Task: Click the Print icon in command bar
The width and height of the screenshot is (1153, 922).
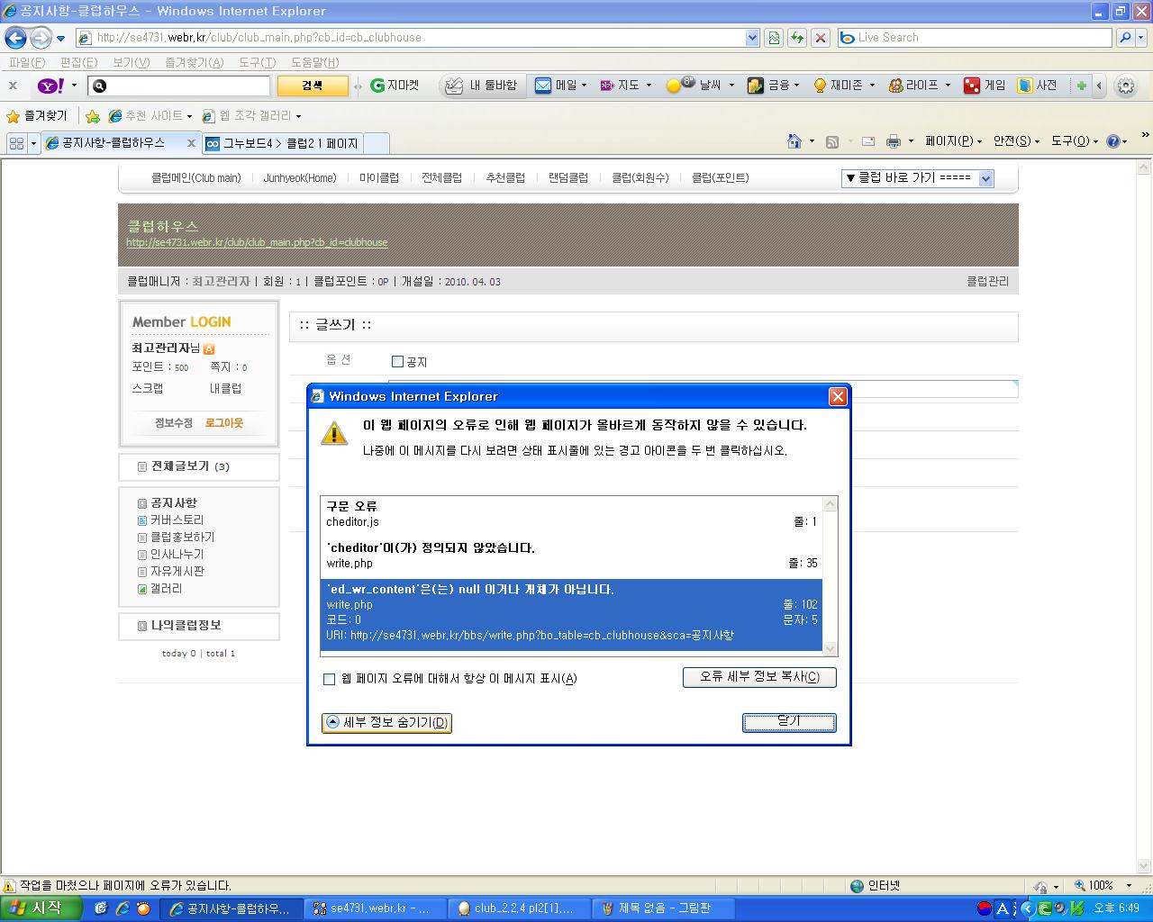Action: 893,141
